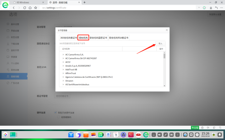This screenshot has width=225, height=140.
Task: Click the 导入 import button
Action: 160,44
